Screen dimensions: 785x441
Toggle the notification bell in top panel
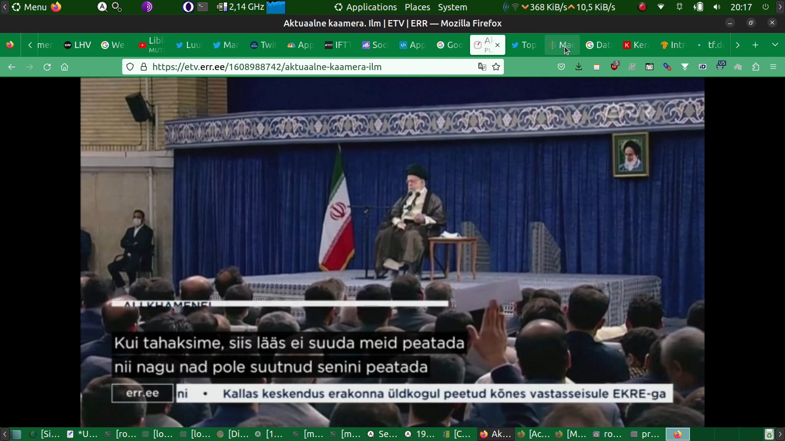[680, 7]
